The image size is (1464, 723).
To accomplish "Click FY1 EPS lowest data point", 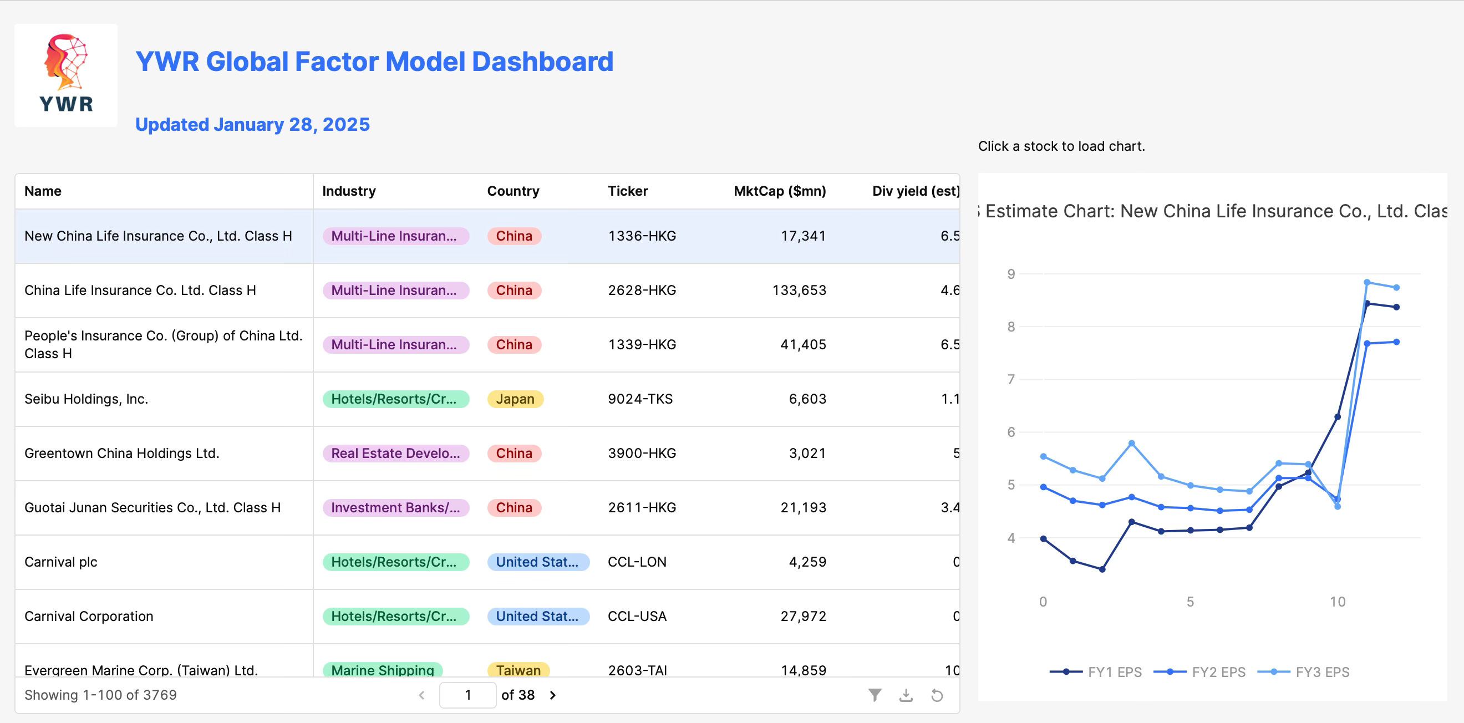I will 1102,569.
